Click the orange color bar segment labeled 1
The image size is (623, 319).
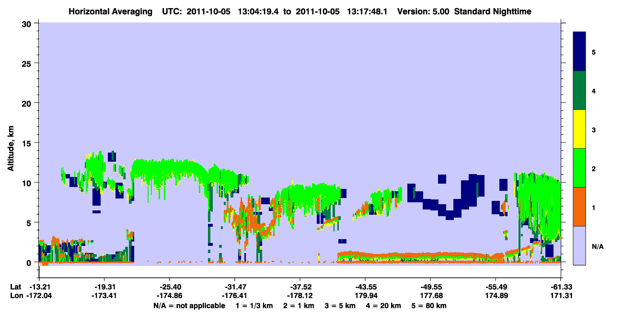coord(579,207)
